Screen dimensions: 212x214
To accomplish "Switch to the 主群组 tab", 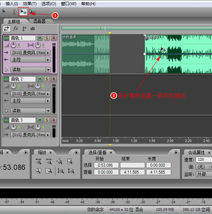I will point(14,22).
